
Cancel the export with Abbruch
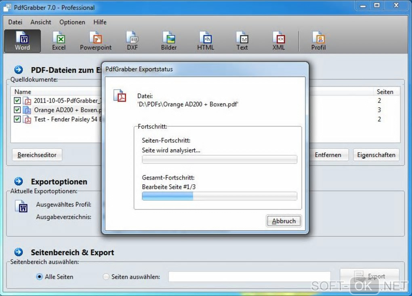click(x=284, y=221)
